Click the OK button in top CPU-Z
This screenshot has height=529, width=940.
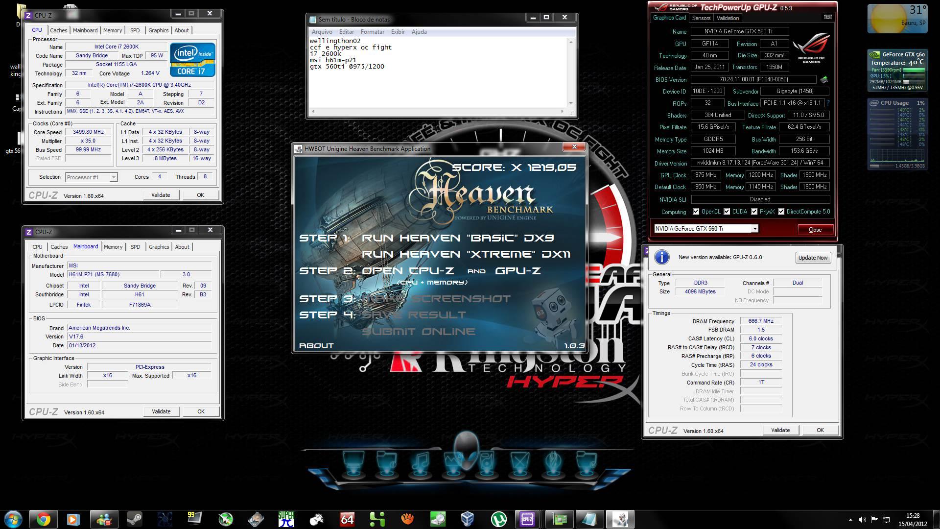[x=200, y=195]
